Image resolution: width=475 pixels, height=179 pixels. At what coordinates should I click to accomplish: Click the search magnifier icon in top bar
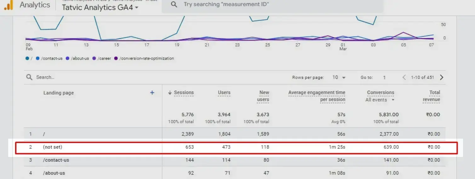point(174,4)
